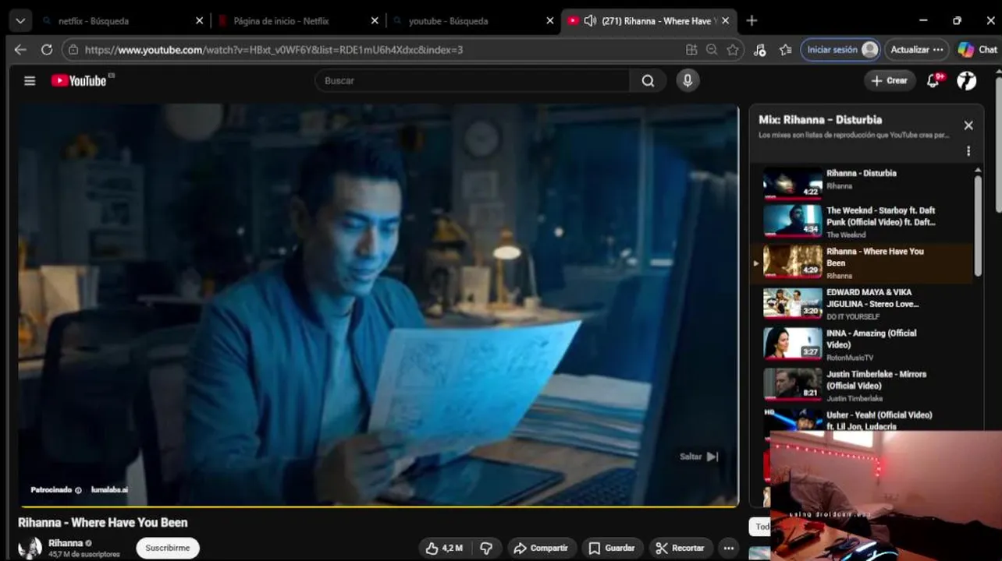Open the YouTube hamburger guide menu
Viewport: 1002px width, 561px height.
[30, 81]
